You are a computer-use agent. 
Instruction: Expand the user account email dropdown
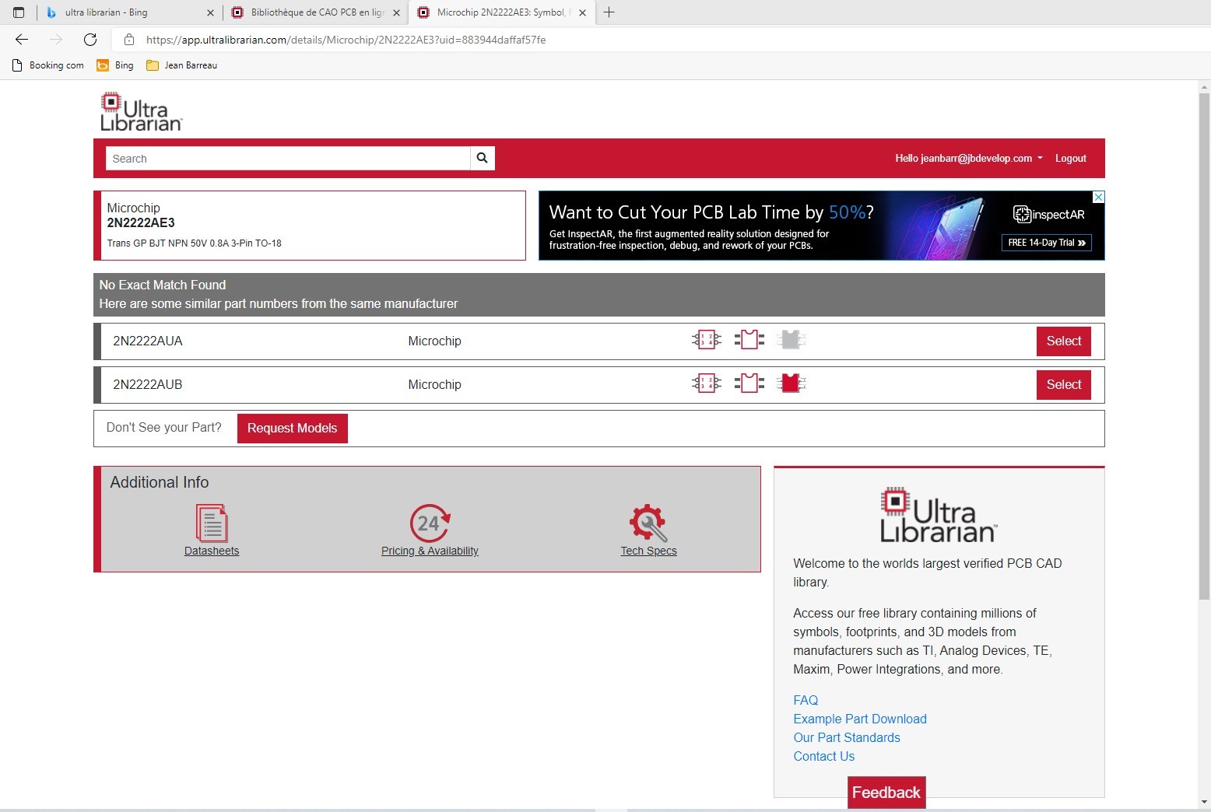pos(968,158)
